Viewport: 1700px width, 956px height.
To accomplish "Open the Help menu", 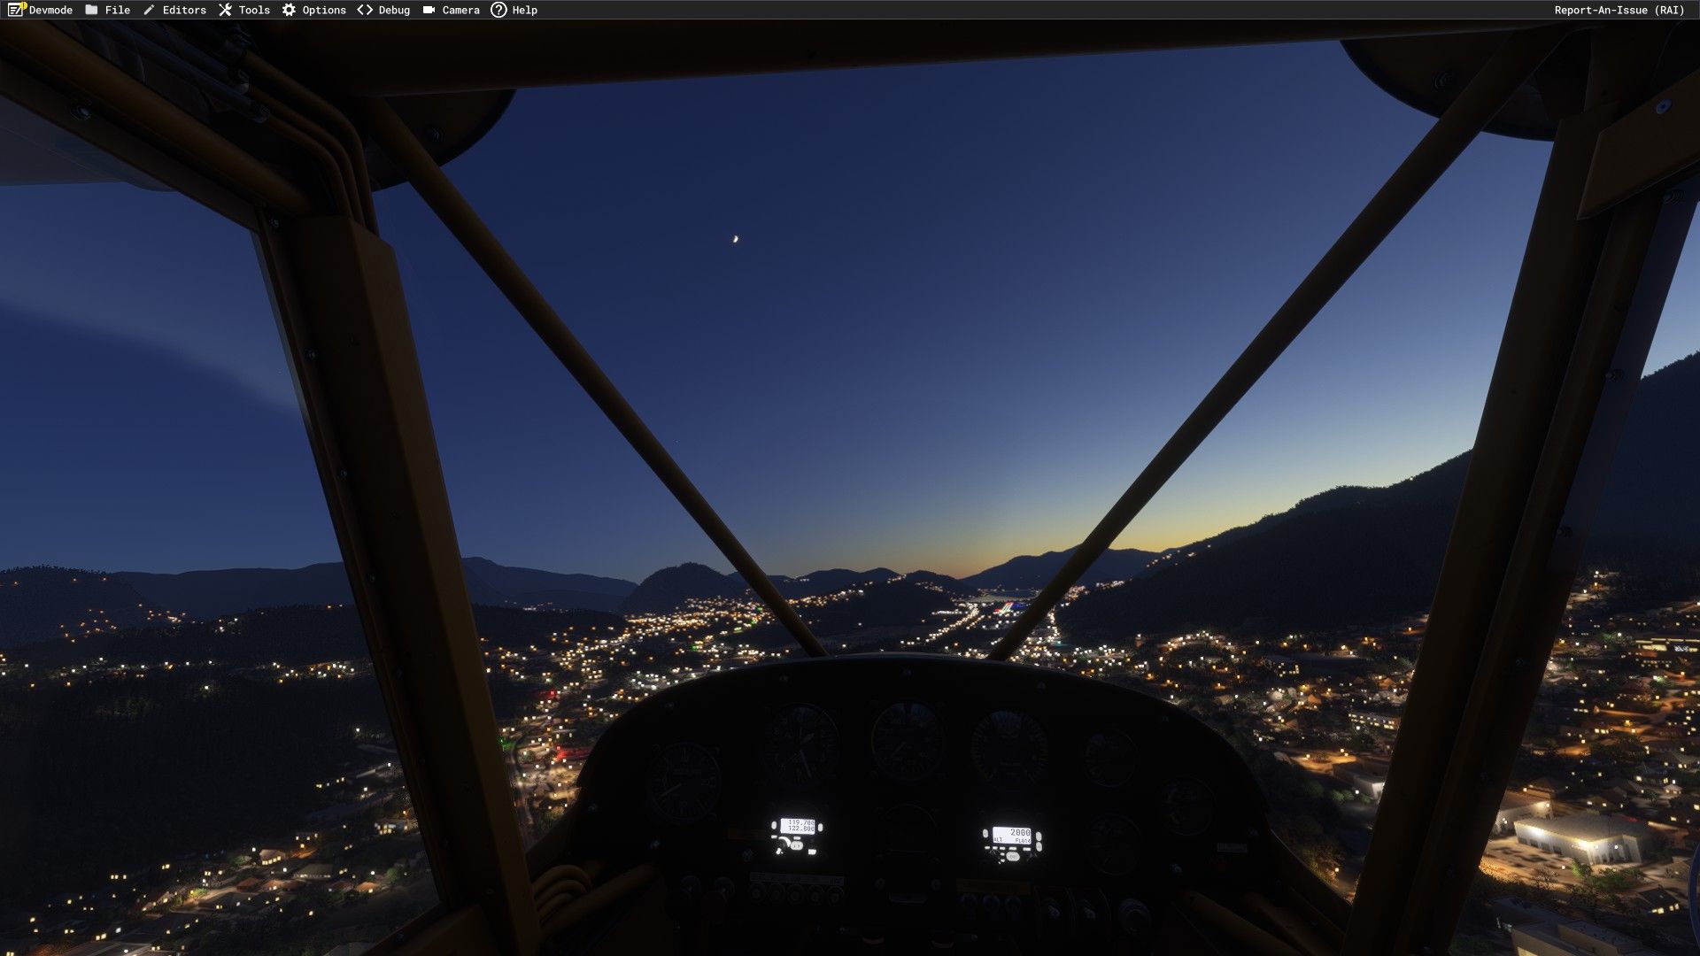I will tap(514, 10).
